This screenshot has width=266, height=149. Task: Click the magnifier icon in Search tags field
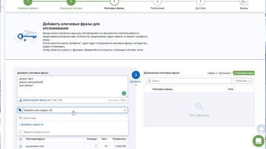click(x=20, y=118)
